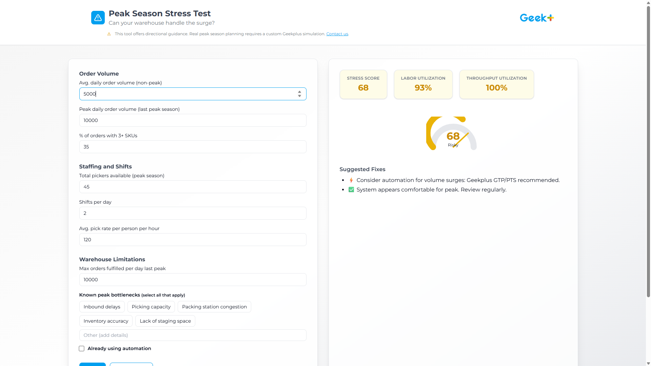This screenshot has width=651, height=366.
Task: Click the Other (add details) text field
Action: pos(193,335)
